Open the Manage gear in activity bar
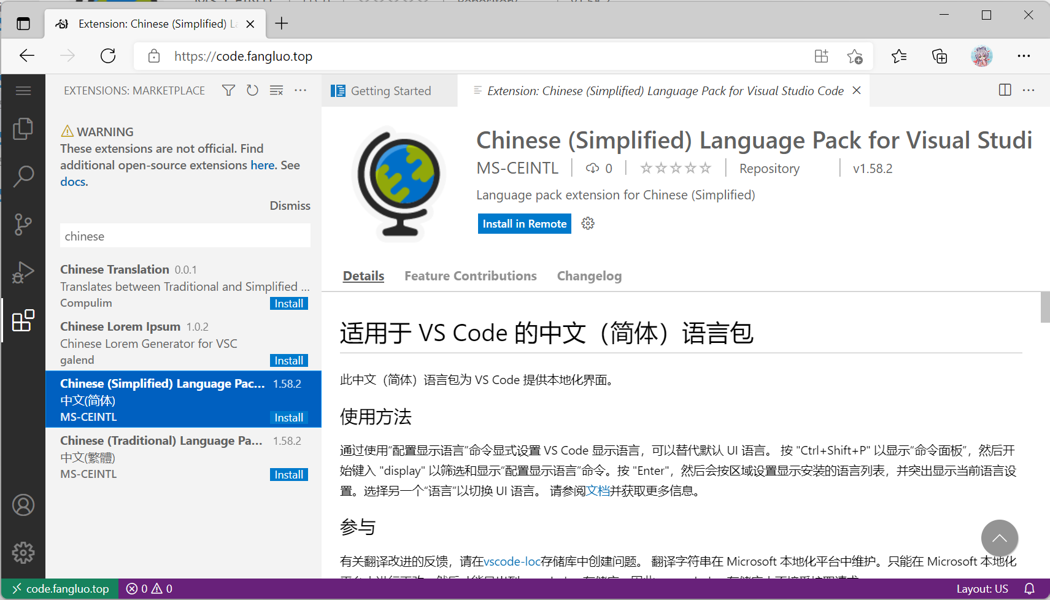 pos(23,553)
